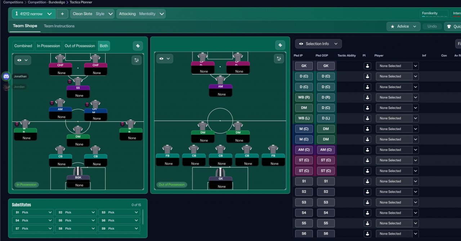Select the SS player shirt on pitch

click(x=78, y=82)
